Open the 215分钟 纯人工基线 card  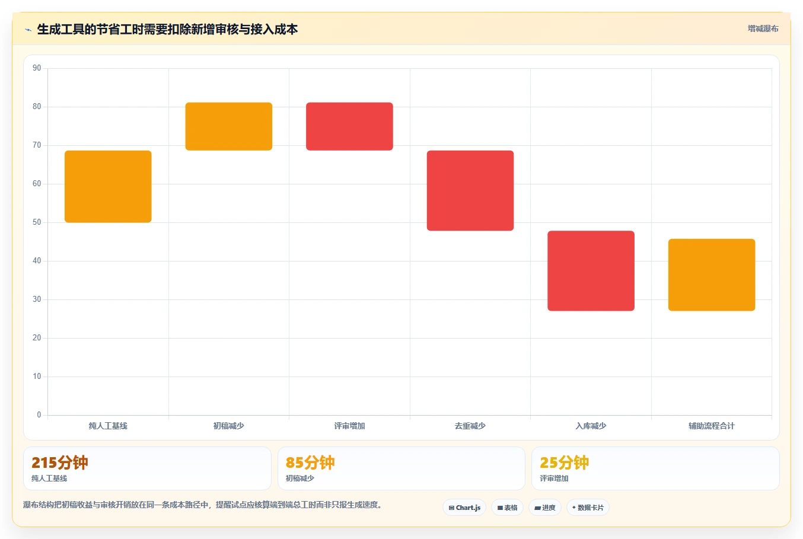point(147,468)
